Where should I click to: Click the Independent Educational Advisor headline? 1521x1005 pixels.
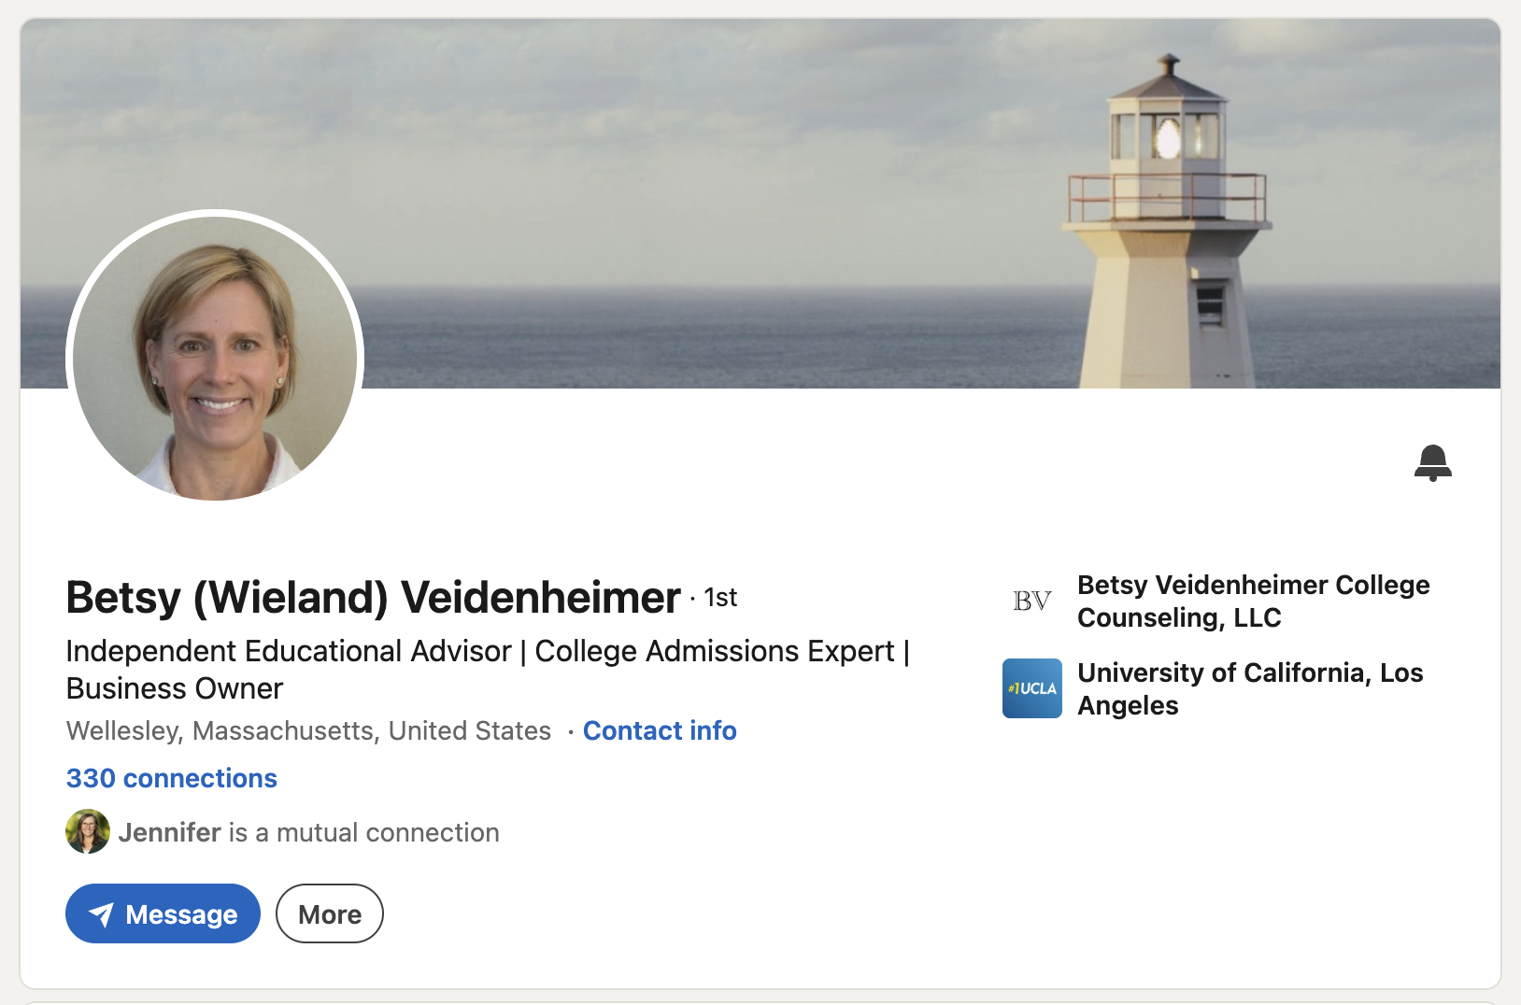(x=488, y=670)
